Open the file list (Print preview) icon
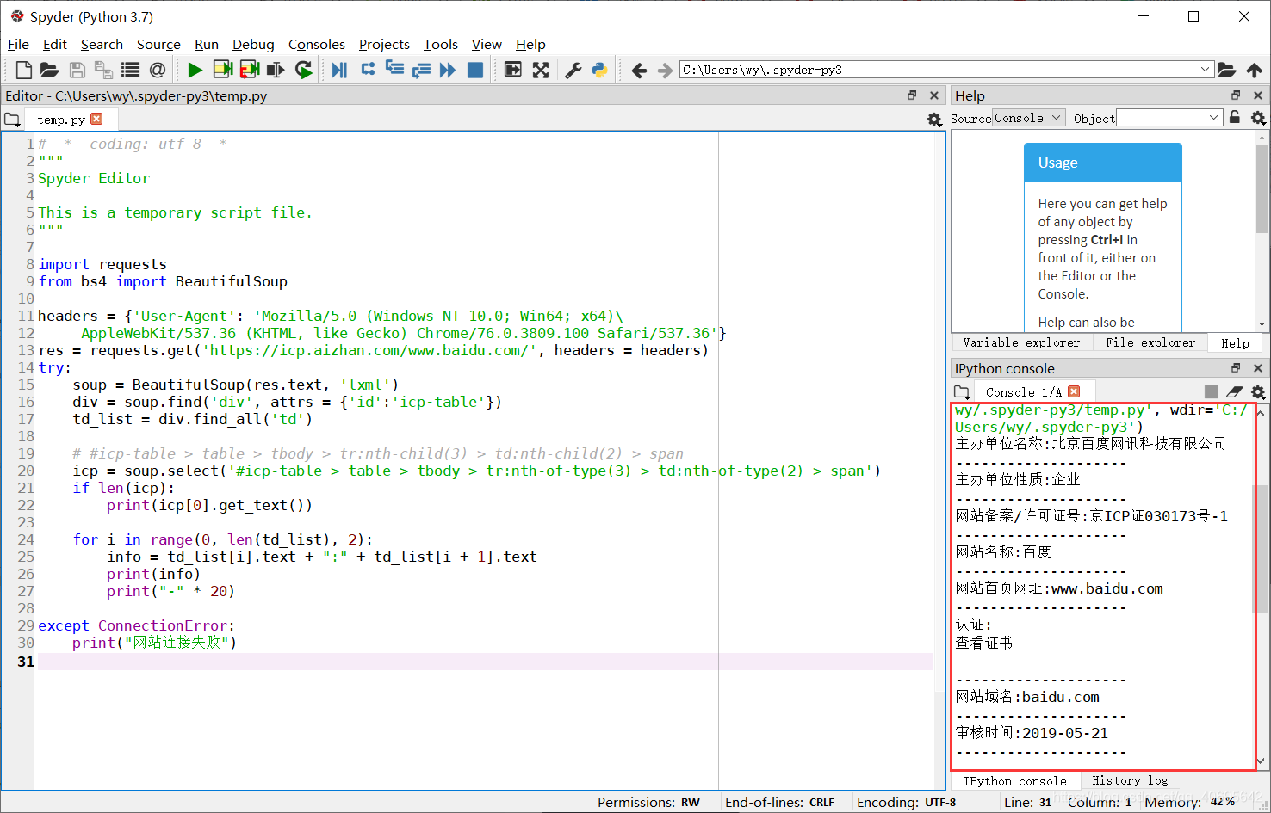Viewport: 1271px width, 813px height. (x=130, y=70)
